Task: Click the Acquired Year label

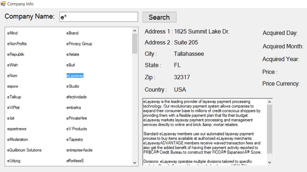Action: coord(281,59)
